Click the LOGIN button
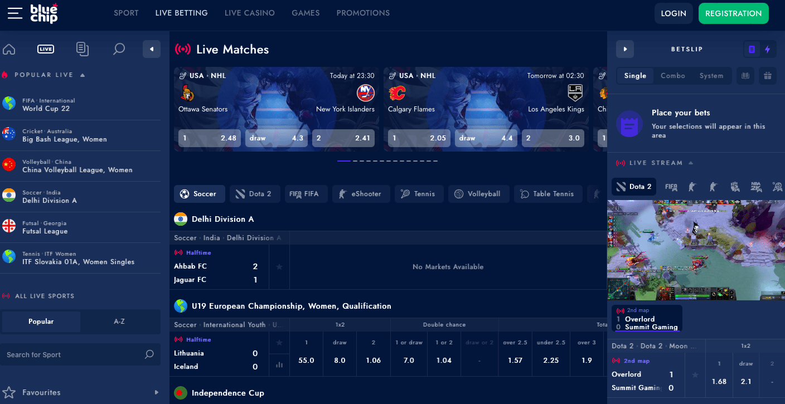Image resolution: width=785 pixels, height=404 pixels. click(x=673, y=13)
